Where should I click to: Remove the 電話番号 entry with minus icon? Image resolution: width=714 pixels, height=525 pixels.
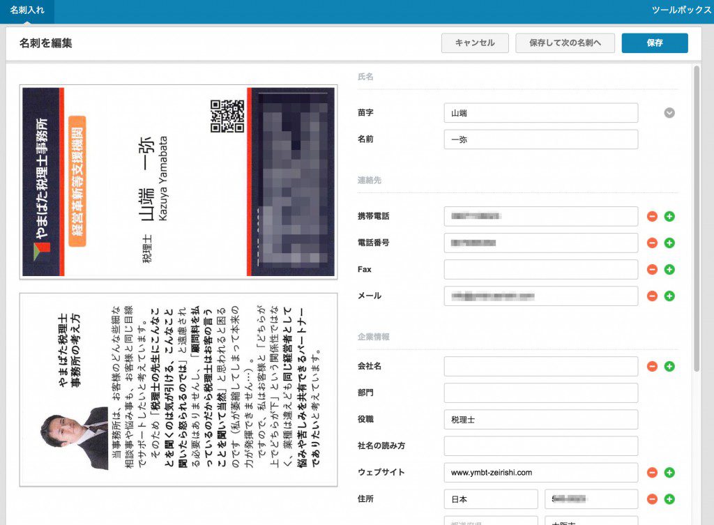point(652,243)
